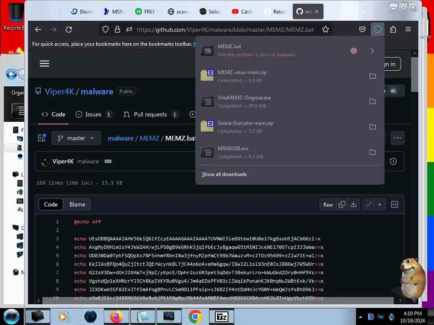Close the active GitHub tab
The image size is (434, 325).
click(x=317, y=11)
